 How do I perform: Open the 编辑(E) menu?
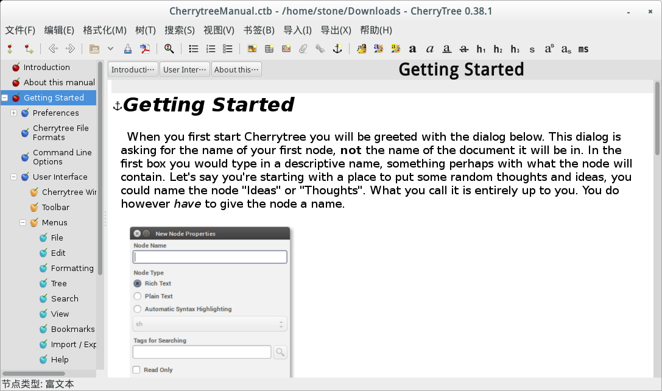click(59, 30)
